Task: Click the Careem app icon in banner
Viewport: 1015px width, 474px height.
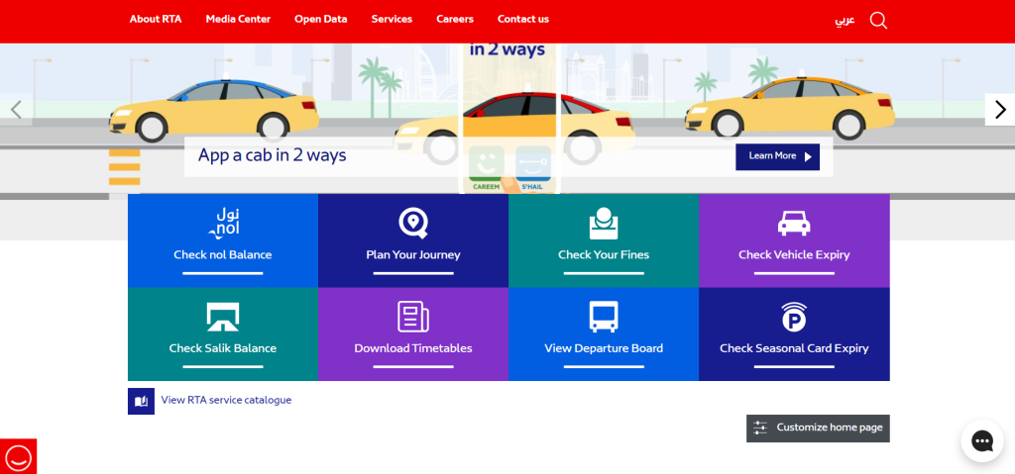Action: (x=486, y=164)
